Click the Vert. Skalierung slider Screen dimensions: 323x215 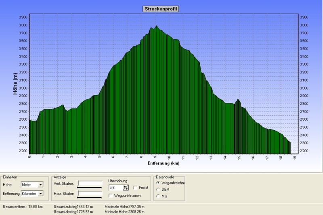pos(90,184)
